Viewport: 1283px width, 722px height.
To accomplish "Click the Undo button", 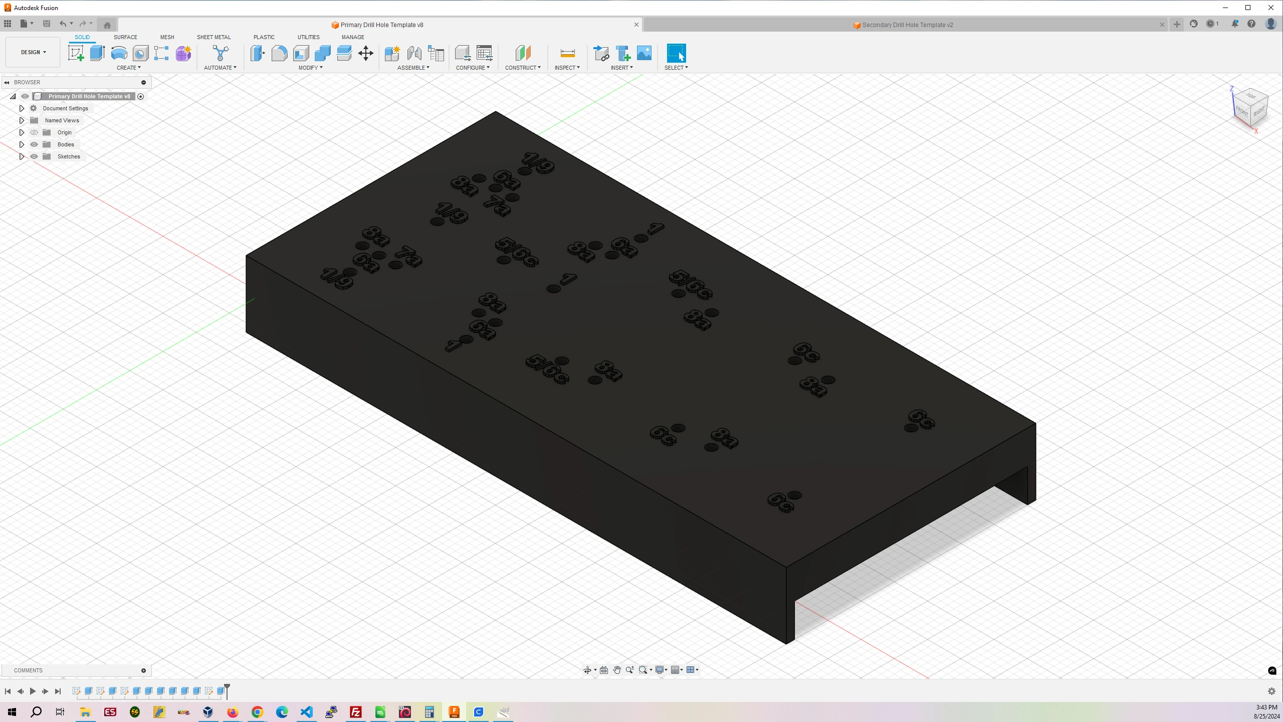I will pyautogui.click(x=63, y=24).
